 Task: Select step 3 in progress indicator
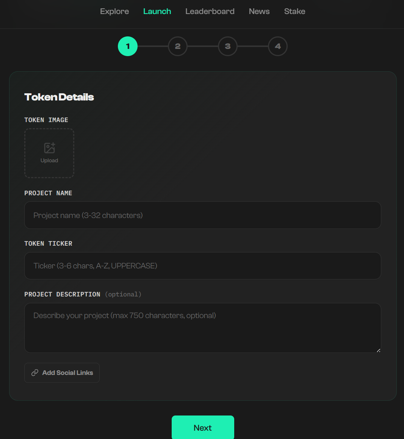(228, 46)
